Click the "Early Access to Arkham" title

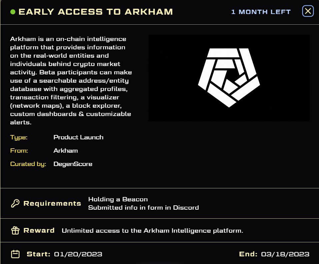click(96, 12)
